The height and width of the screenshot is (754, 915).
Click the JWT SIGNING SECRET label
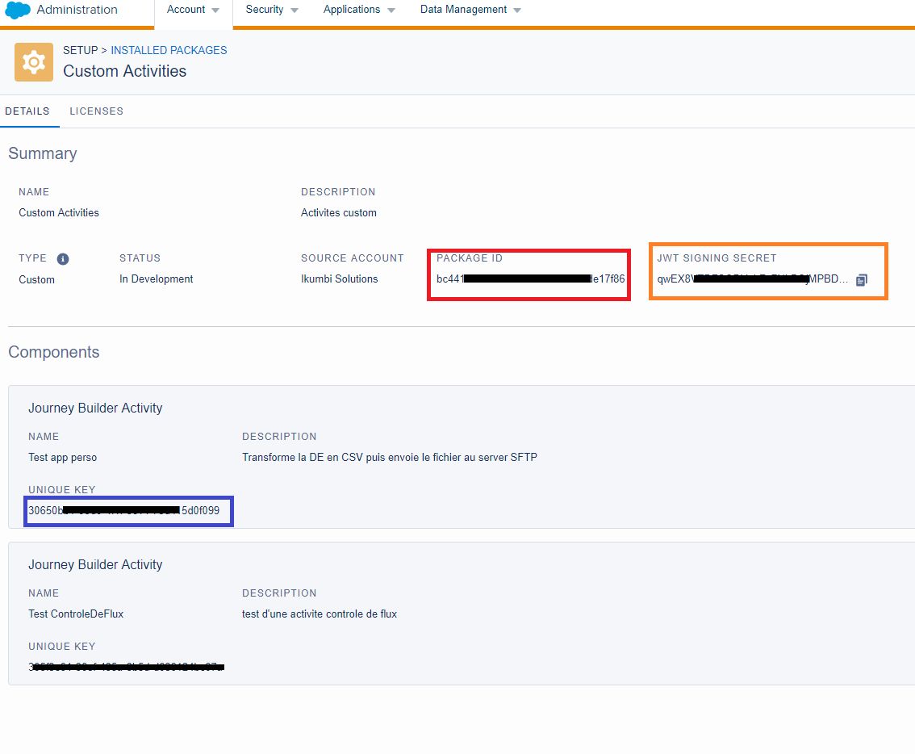point(717,258)
